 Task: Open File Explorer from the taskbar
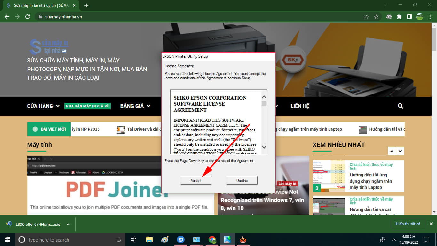pos(149,240)
